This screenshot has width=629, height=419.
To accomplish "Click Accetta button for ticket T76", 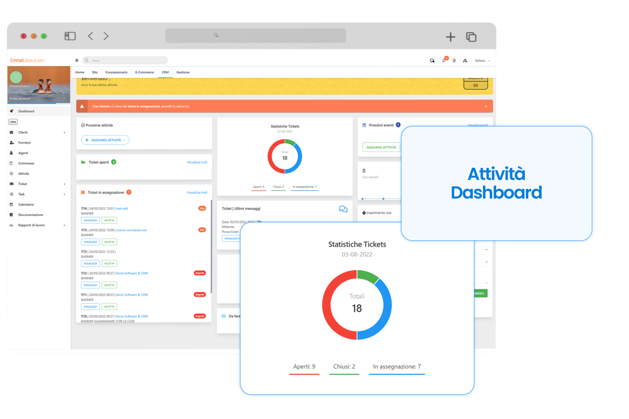I will [109, 220].
